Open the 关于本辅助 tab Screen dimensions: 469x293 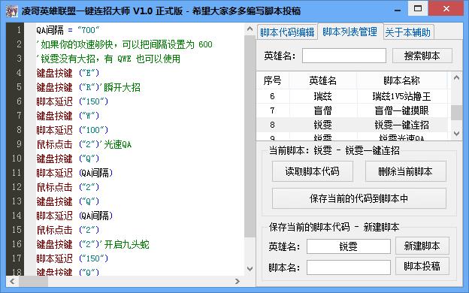[407, 32]
